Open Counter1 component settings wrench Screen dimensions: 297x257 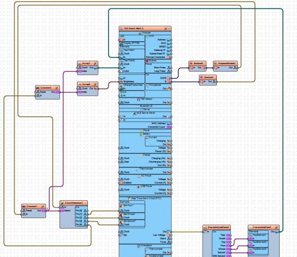[x=43, y=207]
